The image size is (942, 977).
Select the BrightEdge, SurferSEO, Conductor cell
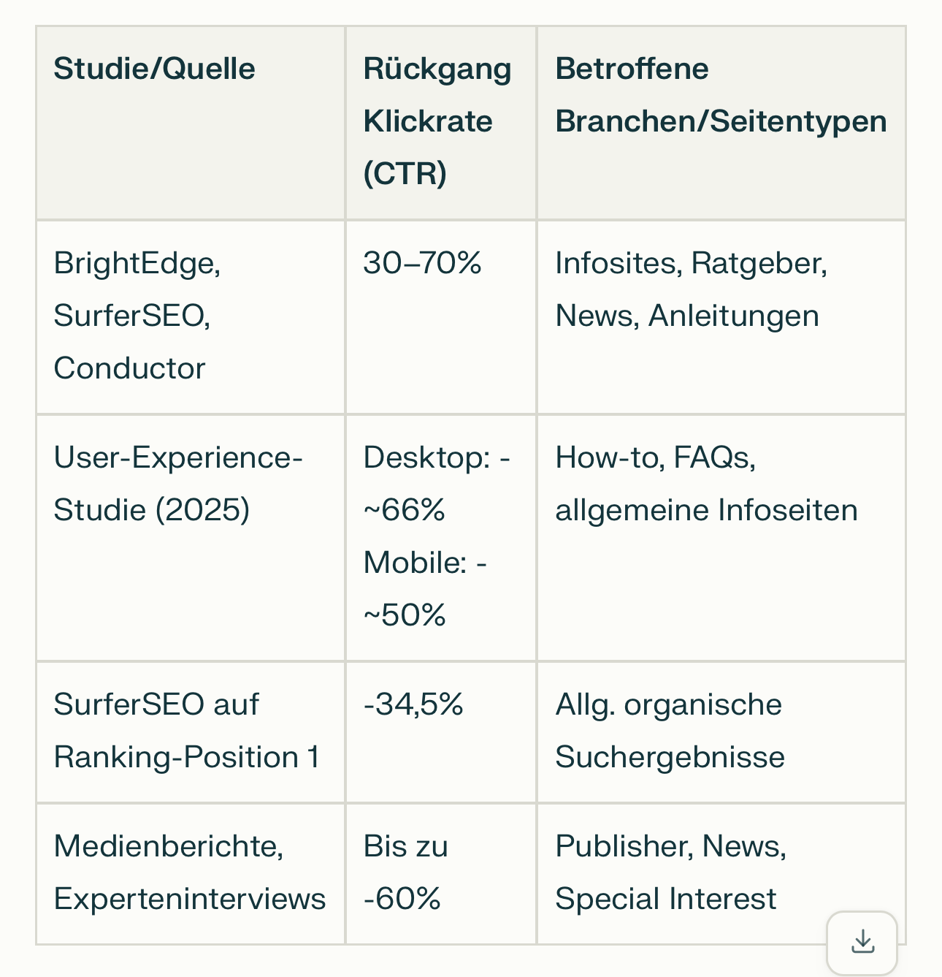click(x=137, y=315)
